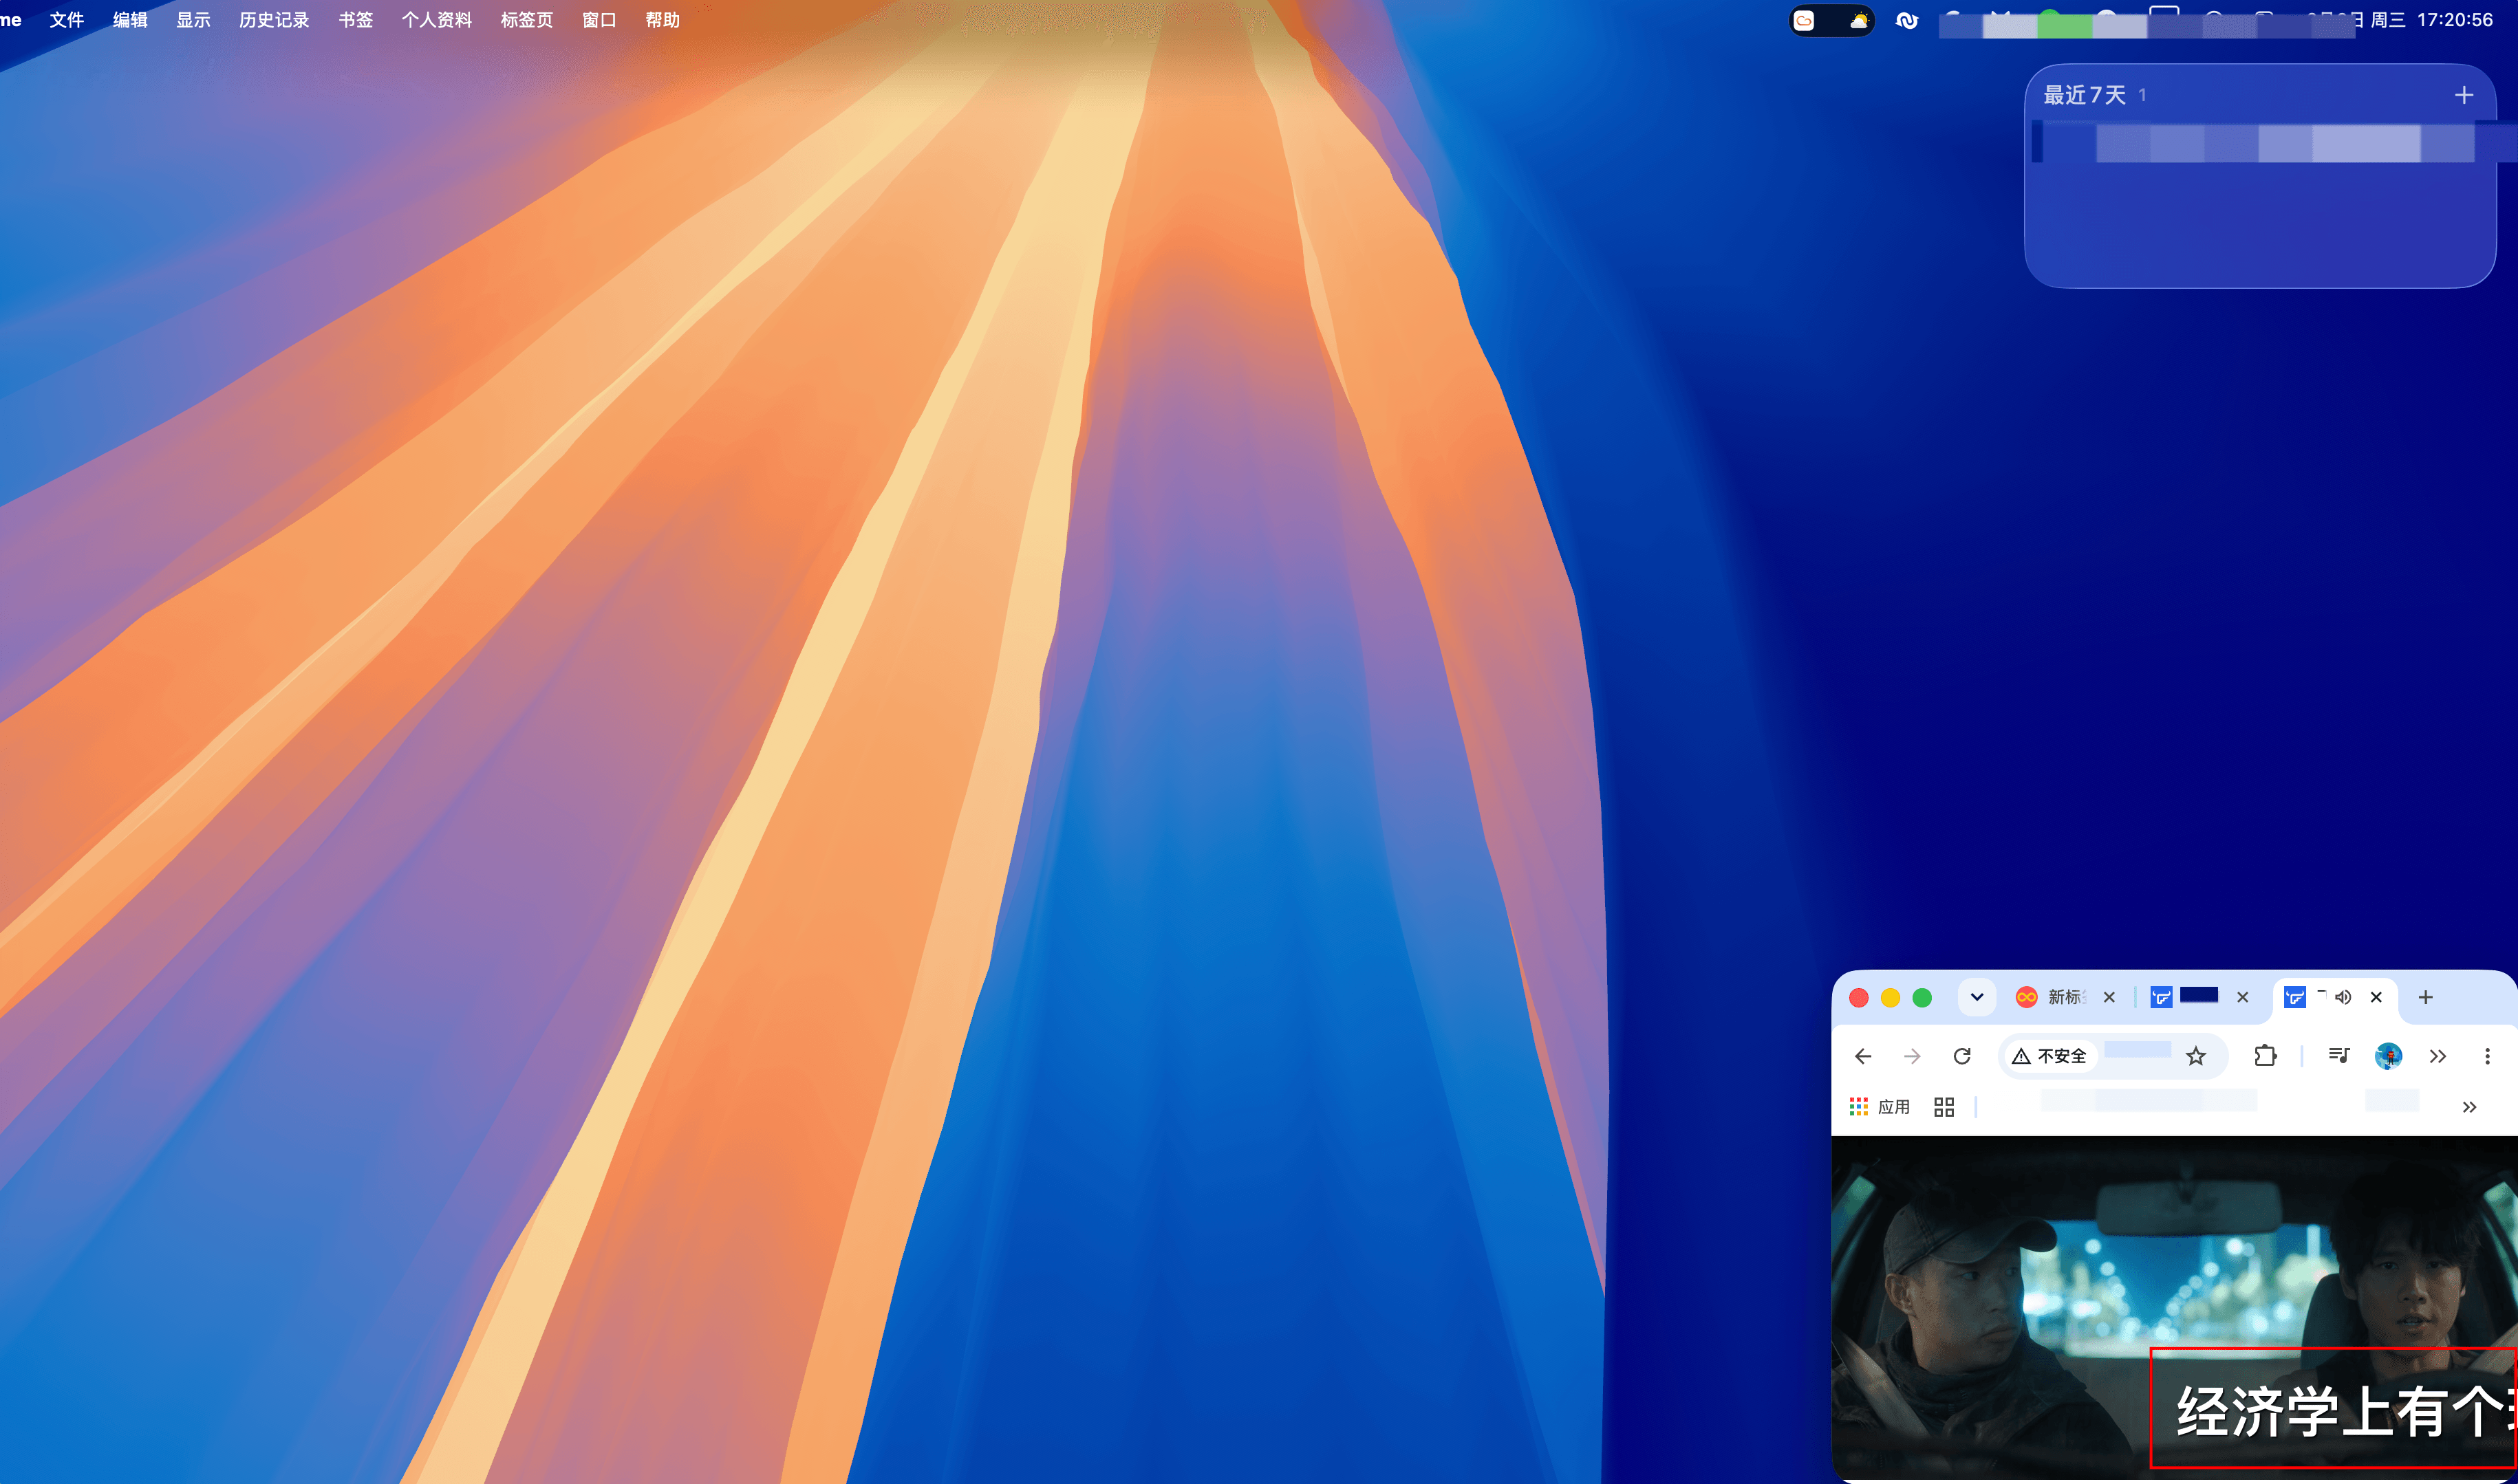Open the 文件 menu
The height and width of the screenshot is (1484, 2518).
coord(67,20)
